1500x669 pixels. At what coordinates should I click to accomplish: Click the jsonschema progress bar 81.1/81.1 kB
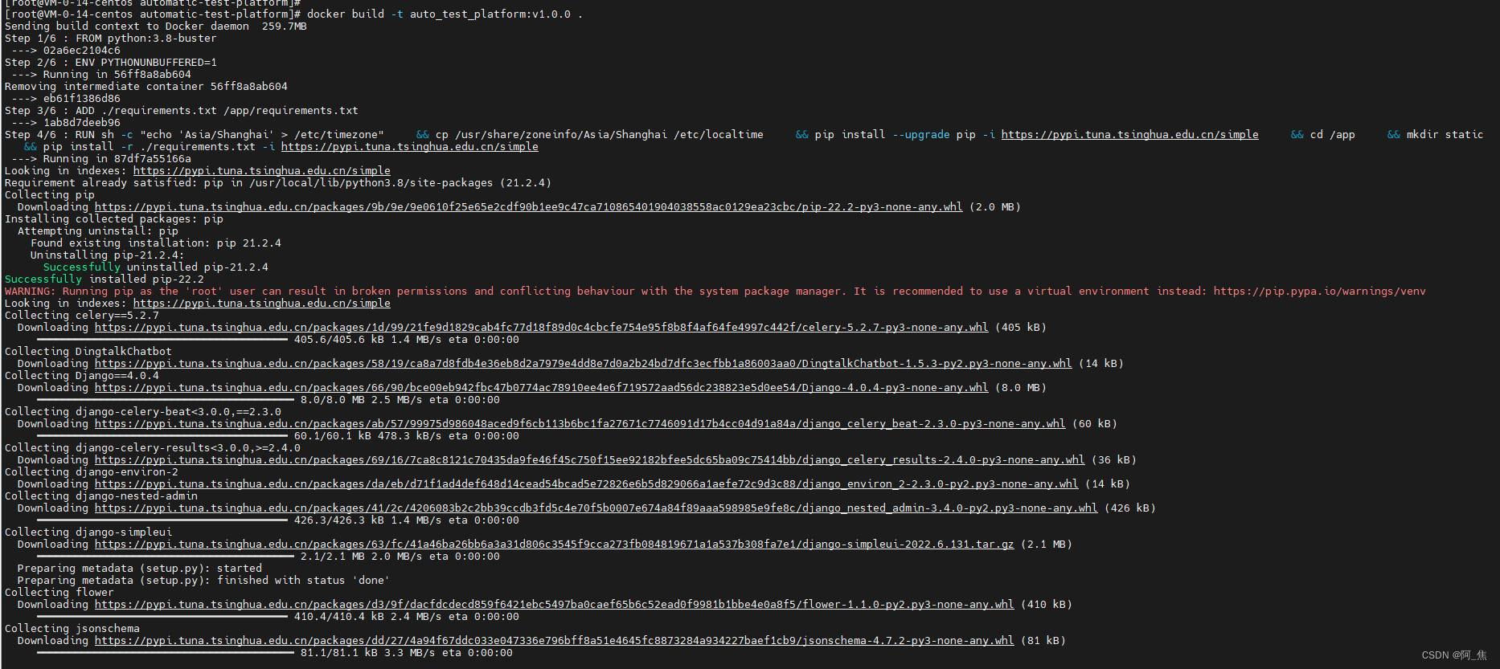pyautogui.click(x=166, y=653)
